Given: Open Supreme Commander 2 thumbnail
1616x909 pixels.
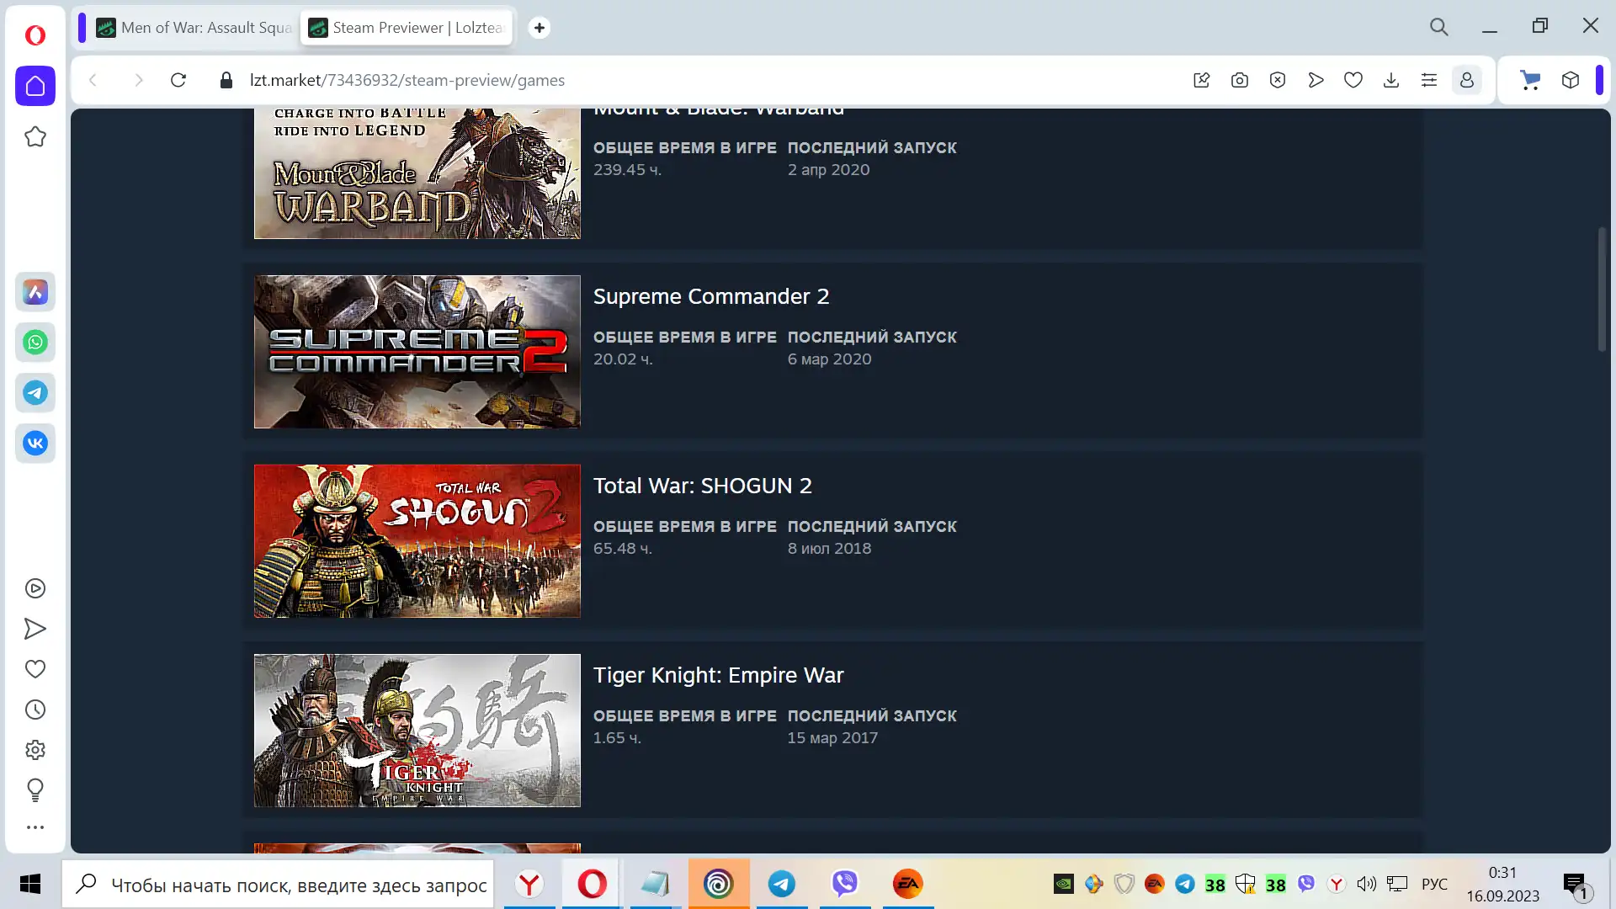Looking at the screenshot, I should [417, 352].
